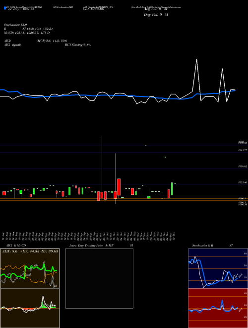The height and width of the screenshot is (328, 248).
Task: Click the 'BUY Slowing @ 1%' signal text
Action: (x=78, y=45)
